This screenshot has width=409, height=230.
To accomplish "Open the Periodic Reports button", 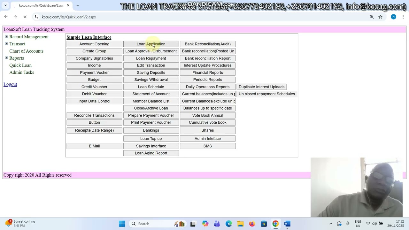I will (208, 80).
